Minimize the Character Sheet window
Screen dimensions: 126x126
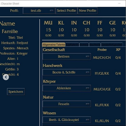(x=119, y=4)
